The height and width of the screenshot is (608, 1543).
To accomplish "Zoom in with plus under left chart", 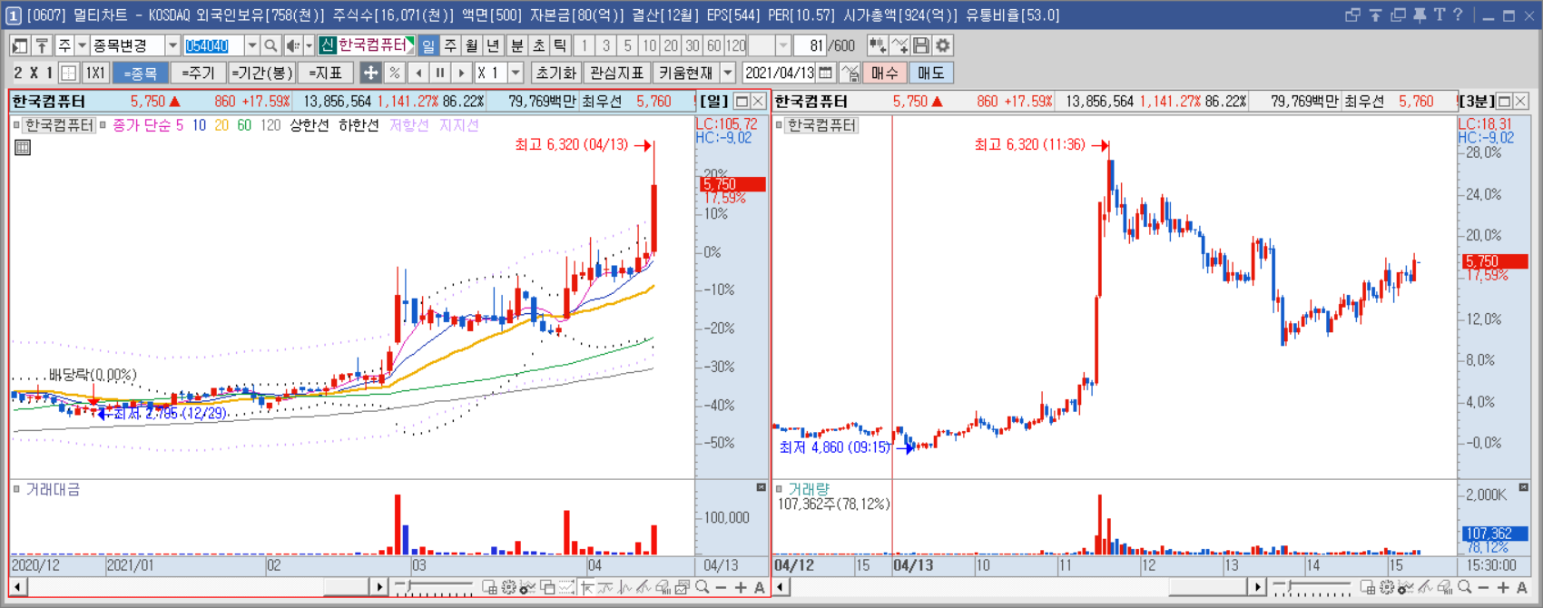I will point(741,587).
